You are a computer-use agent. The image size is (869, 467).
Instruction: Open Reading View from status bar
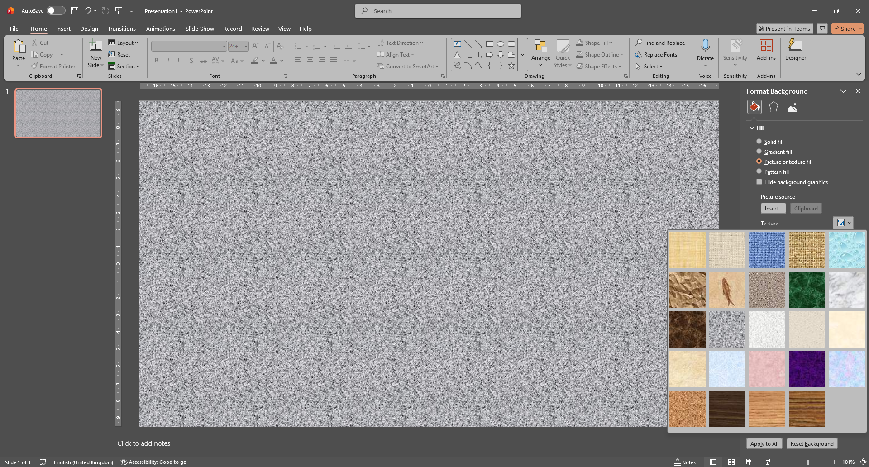click(750, 462)
